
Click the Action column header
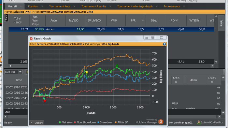[176, 80]
